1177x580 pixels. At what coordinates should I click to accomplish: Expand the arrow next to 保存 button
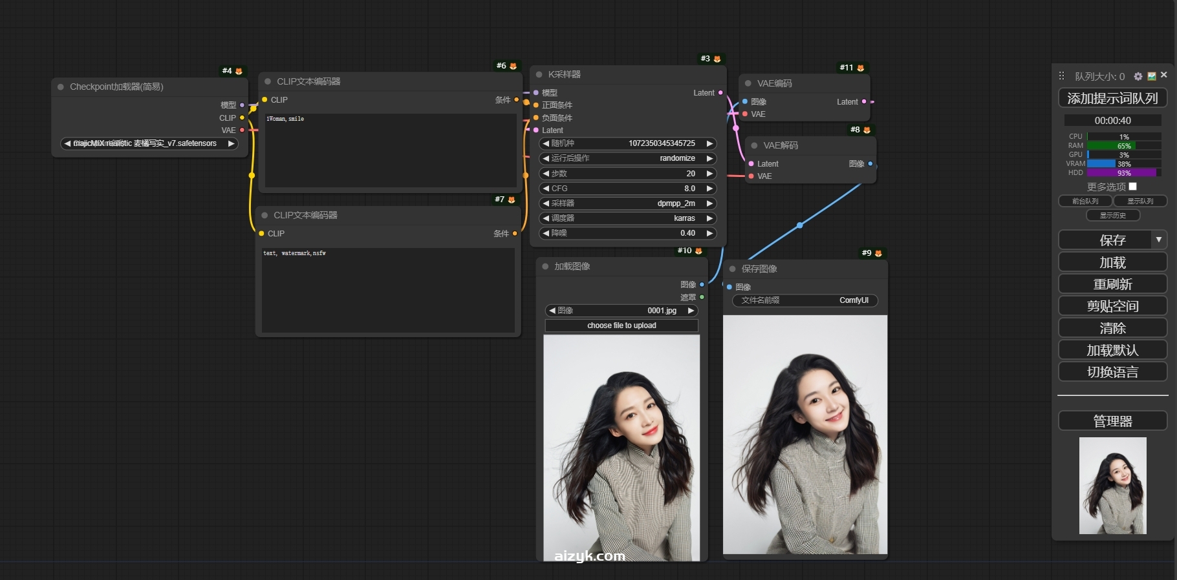[x=1158, y=240]
